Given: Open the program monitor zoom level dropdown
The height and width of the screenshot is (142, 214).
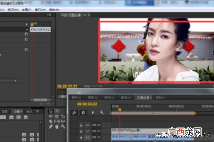Looking at the screenshot, I should (x=93, y=86).
